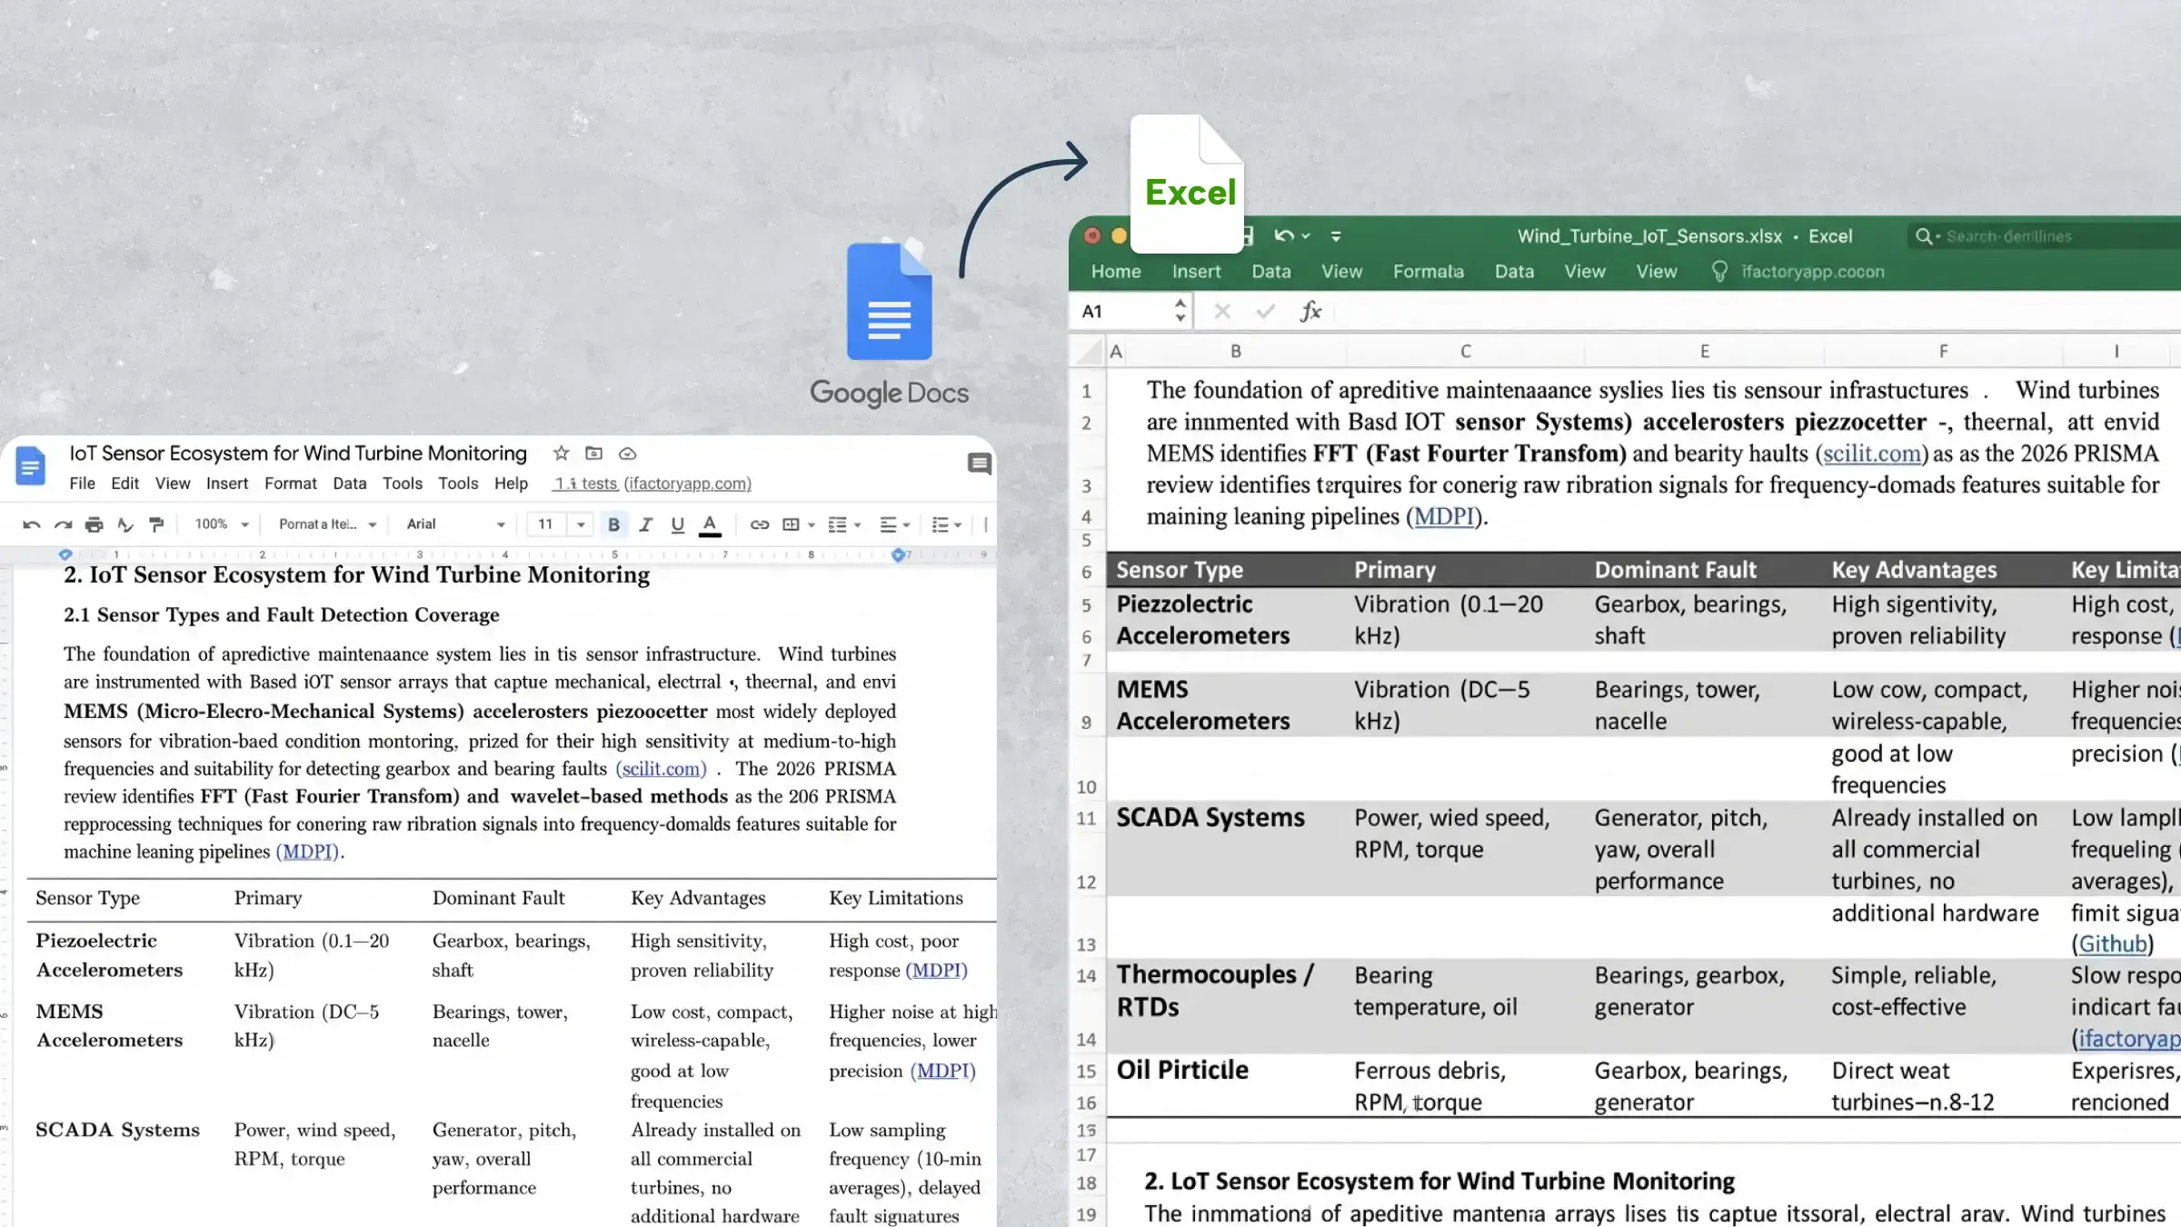Screen dimensions: 2181x1227
Task: Click the Google Docs home logo
Action: (x=30, y=466)
